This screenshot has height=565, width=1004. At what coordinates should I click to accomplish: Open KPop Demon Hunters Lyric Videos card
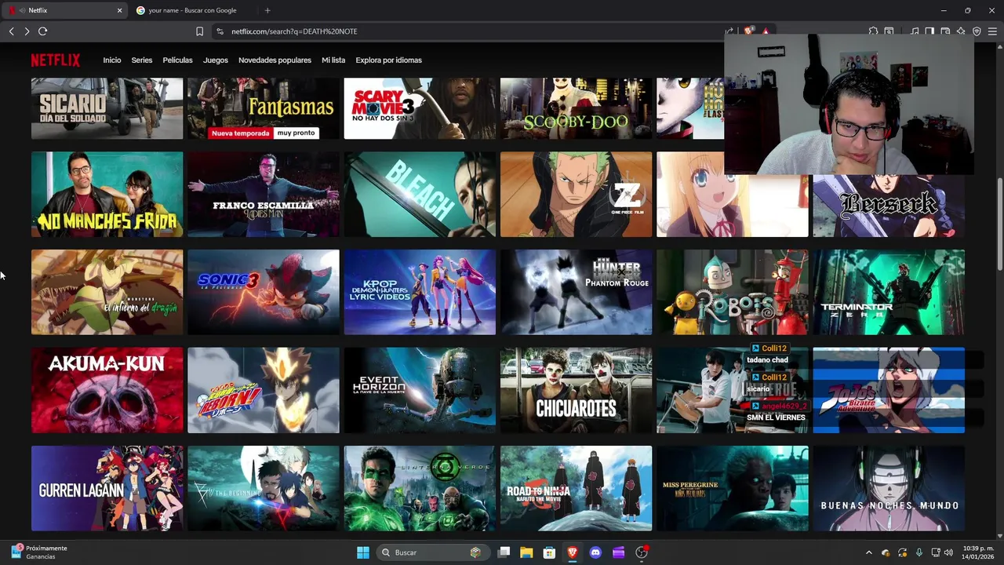click(420, 292)
